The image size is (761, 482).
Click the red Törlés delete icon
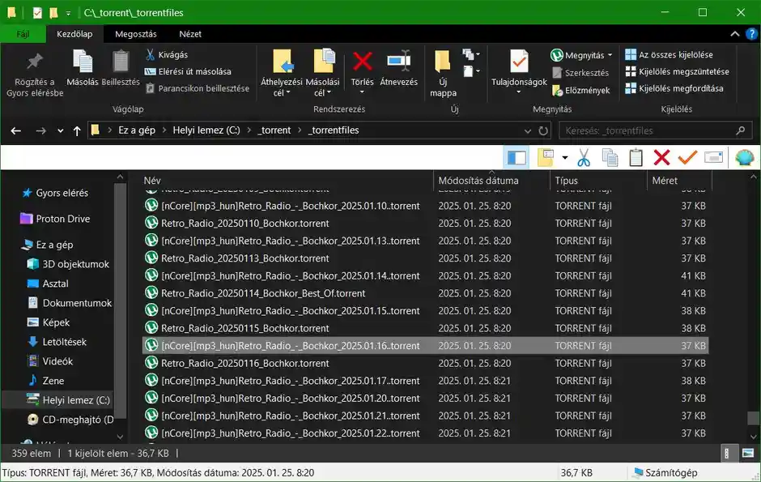(363, 62)
